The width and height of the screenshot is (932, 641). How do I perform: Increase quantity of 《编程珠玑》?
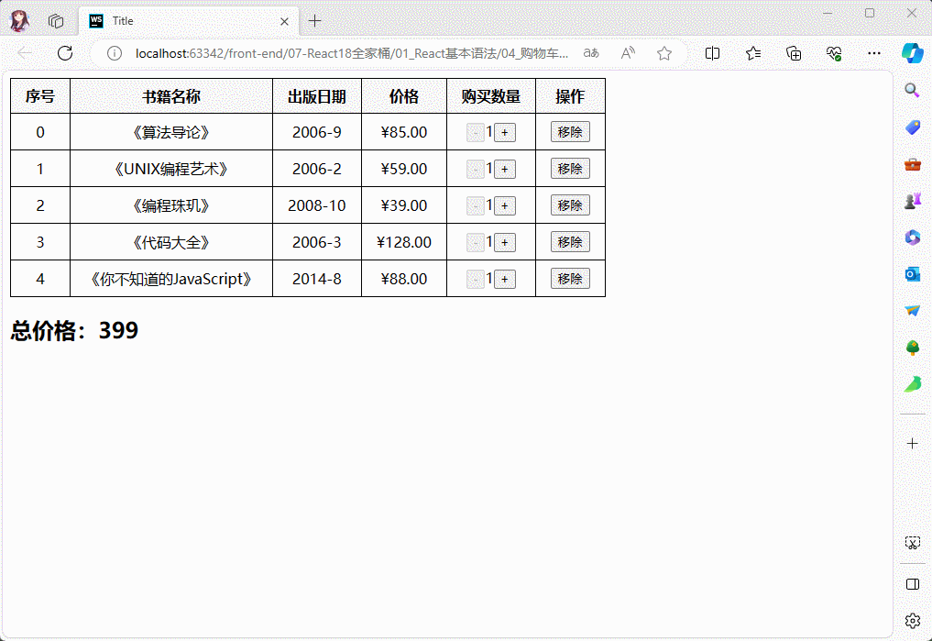[504, 205]
